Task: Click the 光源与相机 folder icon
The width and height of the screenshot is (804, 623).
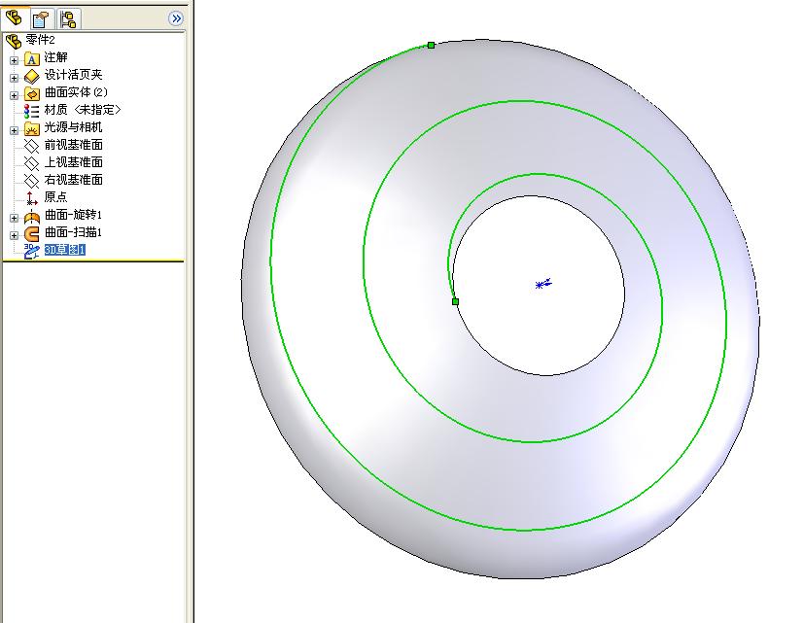Action: pos(32,129)
